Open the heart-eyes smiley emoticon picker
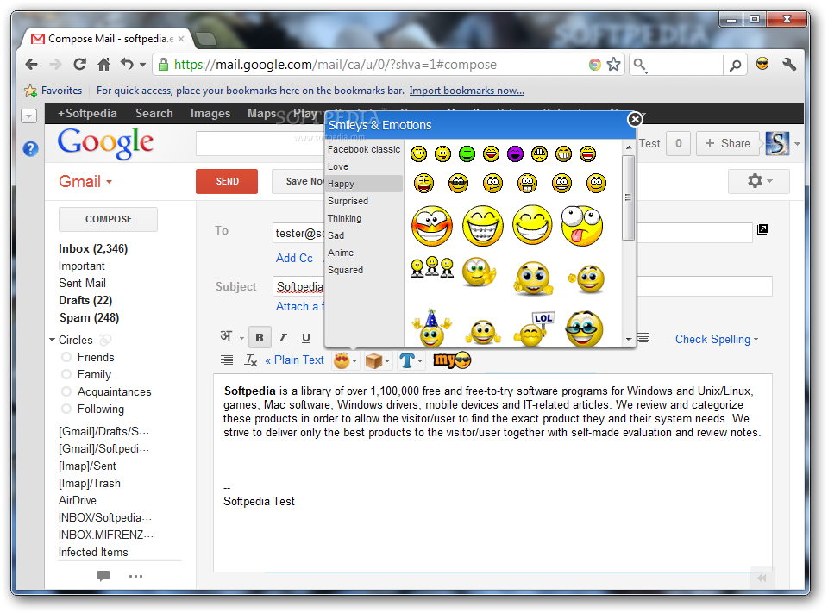 click(345, 360)
